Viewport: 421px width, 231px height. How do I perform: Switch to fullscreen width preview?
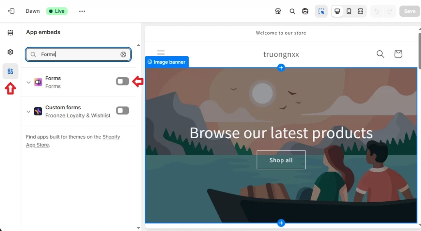pos(361,11)
